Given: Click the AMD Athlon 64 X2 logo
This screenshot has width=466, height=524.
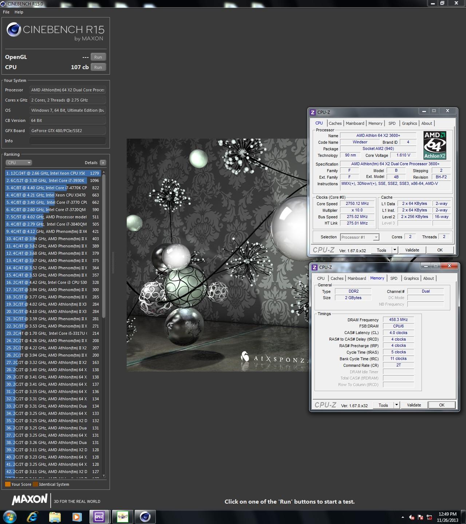Looking at the screenshot, I should pos(435,146).
